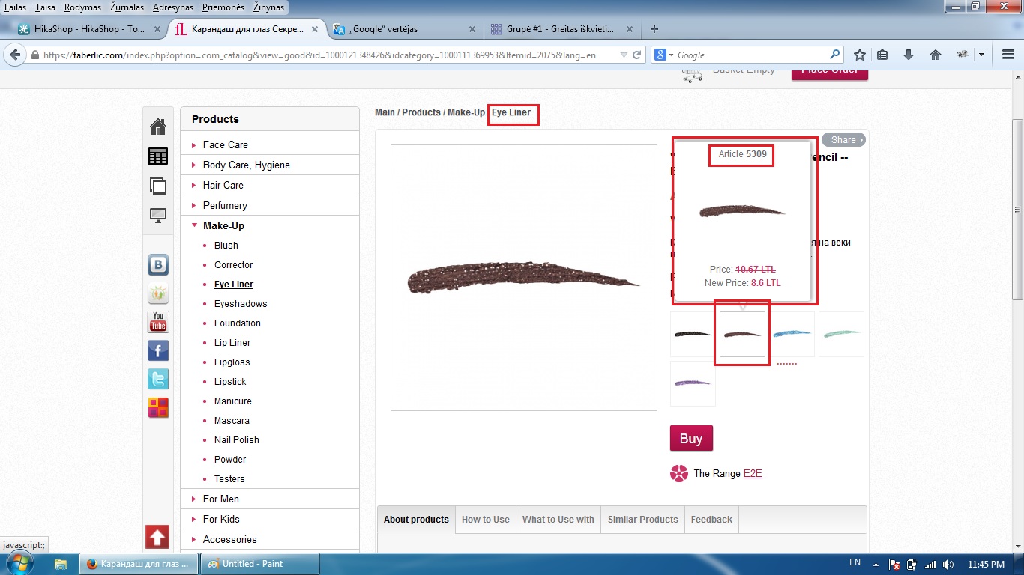Open the E2E range link
The height and width of the screenshot is (575, 1024).
point(753,473)
